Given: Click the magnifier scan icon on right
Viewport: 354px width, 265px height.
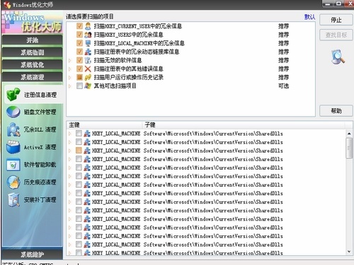Looking at the screenshot, I should pos(338,57).
